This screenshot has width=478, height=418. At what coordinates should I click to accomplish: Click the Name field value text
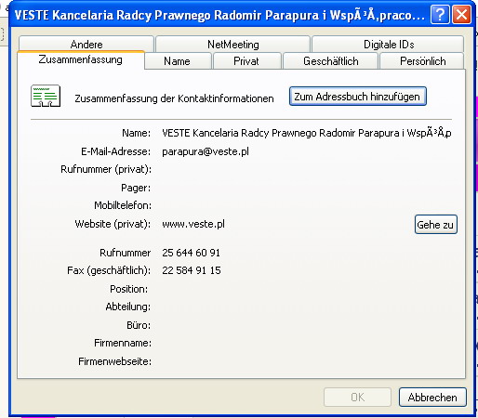[x=307, y=133]
